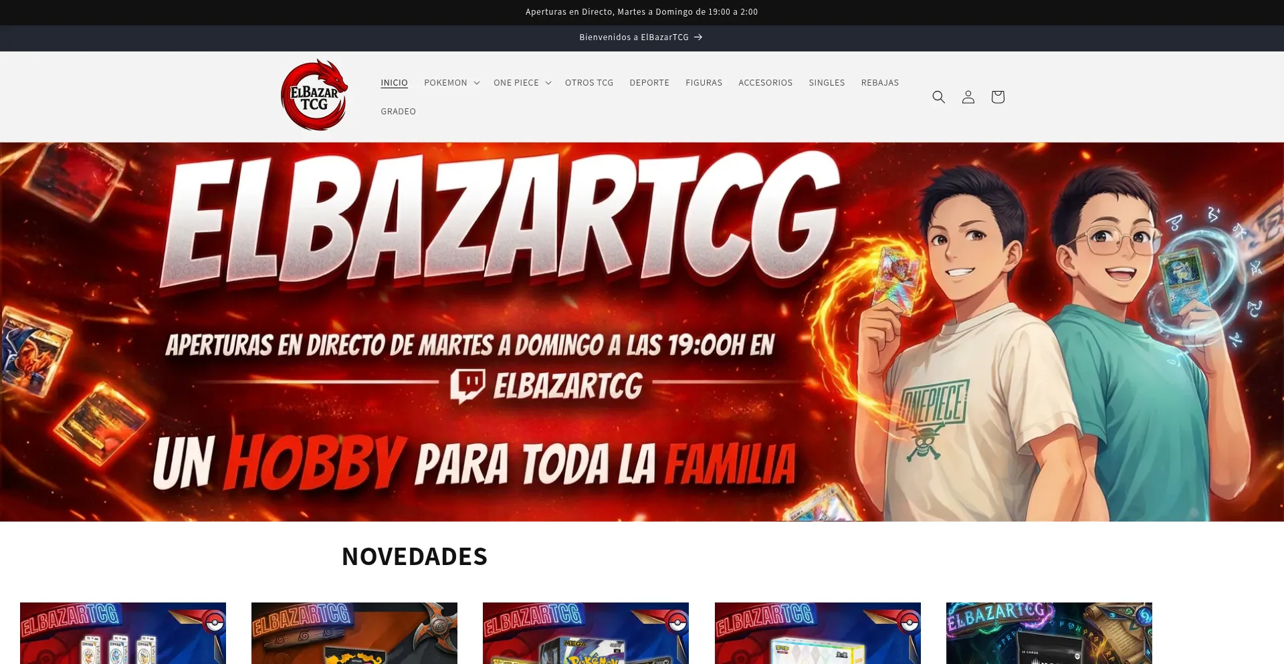1284x664 pixels.
Task: Click the arrow next to Bienvenidos a ElBazarTCG
Action: pos(698,37)
